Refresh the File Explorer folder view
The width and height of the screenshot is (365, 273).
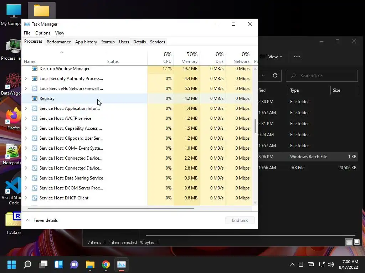(x=275, y=75)
